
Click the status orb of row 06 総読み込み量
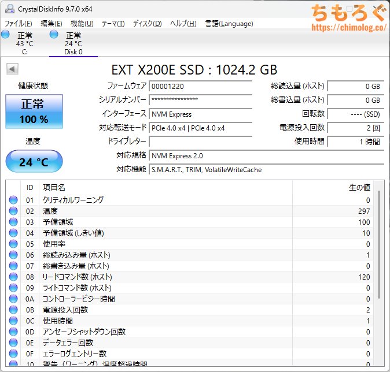pyautogui.click(x=13, y=255)
